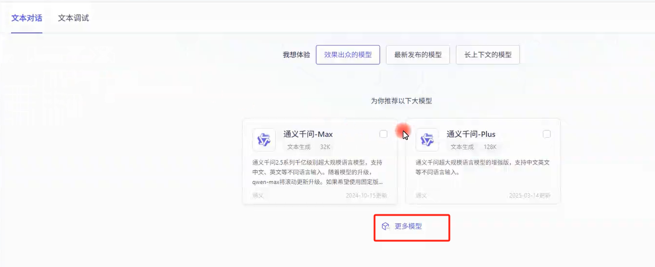655x267 pixels.
Task: Open the 文本调试 tab
Action: tap(73, 18)
